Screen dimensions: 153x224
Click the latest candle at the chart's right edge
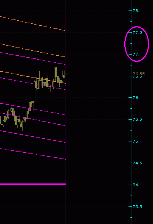(x=66, y=74)
